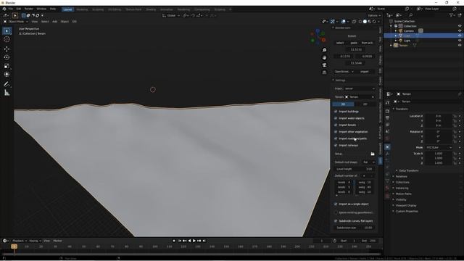Activate the Transform tool
464x261 pixels.
(x=7, y=75)
